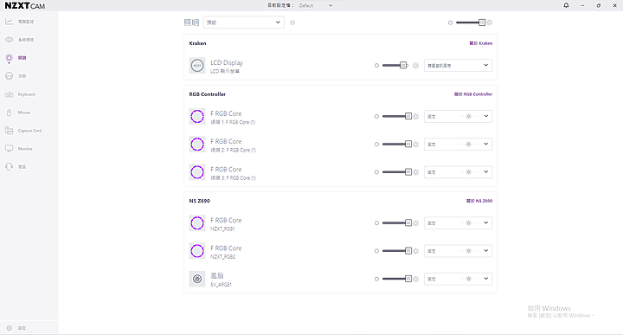The height and width of the screenshot is (335, 623).
Task: Open the Default profile dropdown in title bar
Action: click(x=316, y=5)
